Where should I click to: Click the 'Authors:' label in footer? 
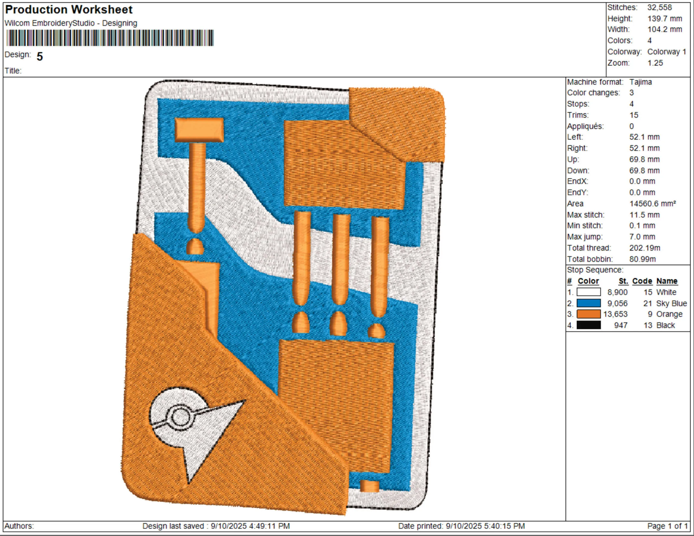(19, 526)
